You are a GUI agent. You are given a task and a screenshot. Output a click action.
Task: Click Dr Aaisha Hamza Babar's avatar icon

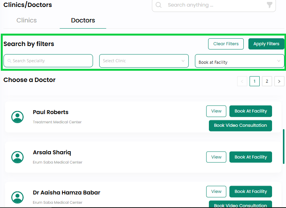tap(17, 198)
